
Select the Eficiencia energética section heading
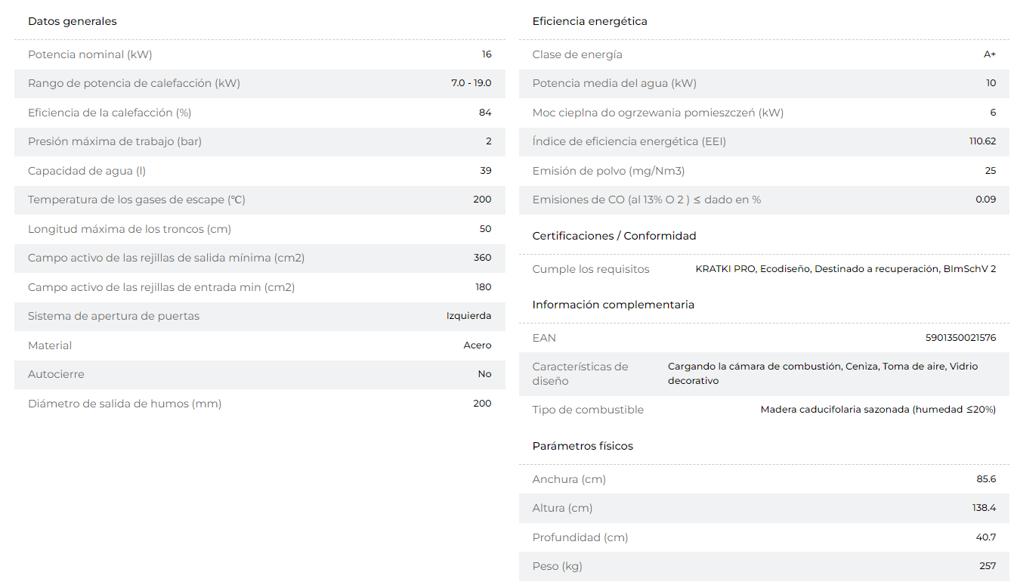coord(589,21)
